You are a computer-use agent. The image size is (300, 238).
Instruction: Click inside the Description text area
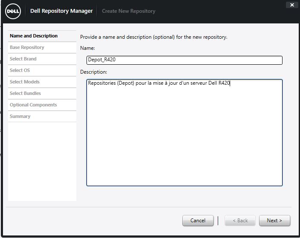185,132
